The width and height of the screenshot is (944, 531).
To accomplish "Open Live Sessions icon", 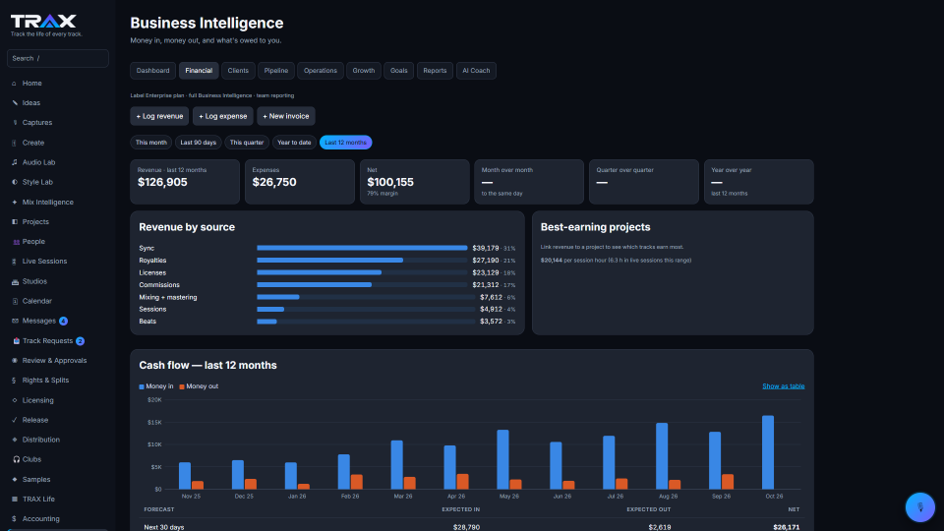I will [x=15, y=262].
